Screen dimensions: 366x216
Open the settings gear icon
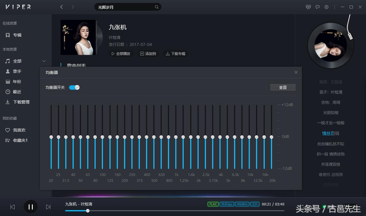click(327, 7)
